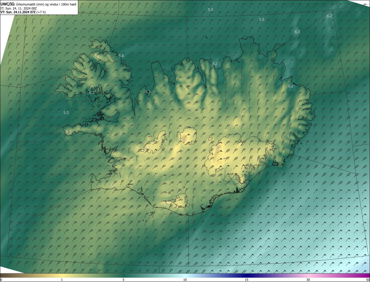370x282 pixels.
Task: Click the color scale tick label "1"
Action: point(62,280)
